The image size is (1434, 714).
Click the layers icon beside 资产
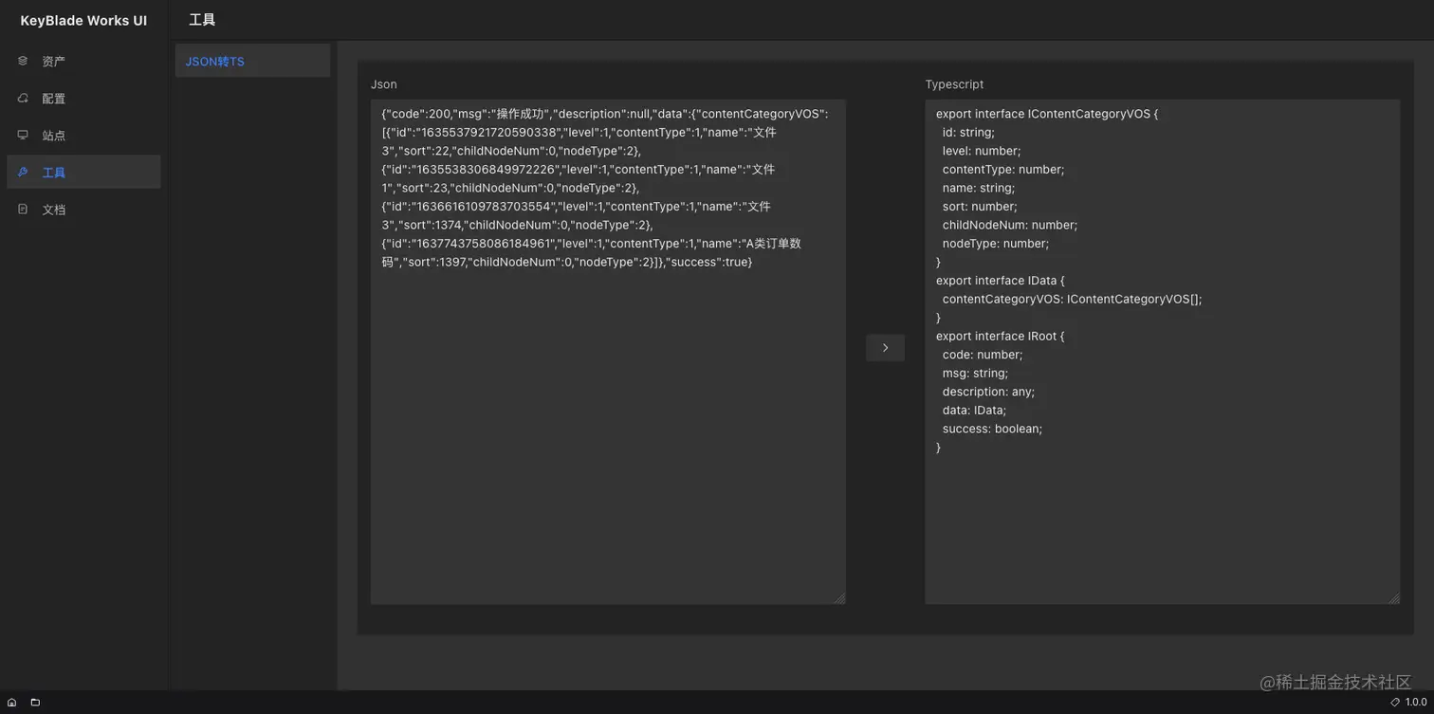coord(23,61)
